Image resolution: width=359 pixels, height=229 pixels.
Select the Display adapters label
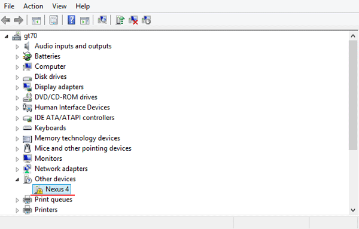coord(59,87)
